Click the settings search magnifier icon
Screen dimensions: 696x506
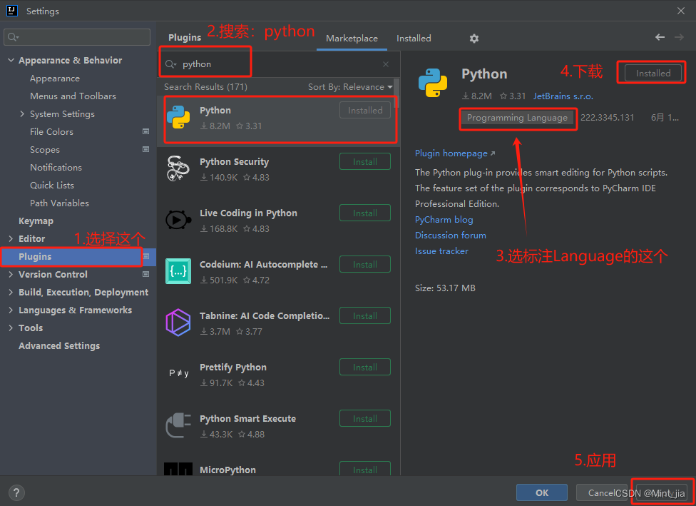tap(13, 37)
